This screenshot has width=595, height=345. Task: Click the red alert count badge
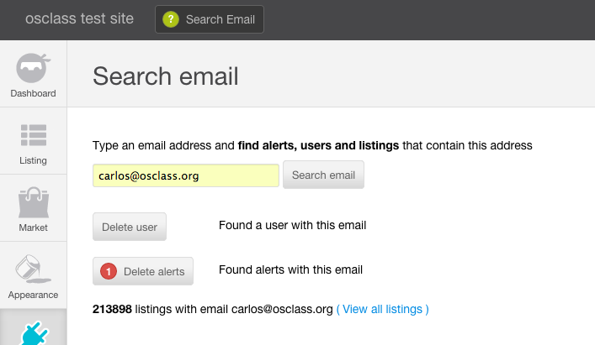click(x=109, y=271)
